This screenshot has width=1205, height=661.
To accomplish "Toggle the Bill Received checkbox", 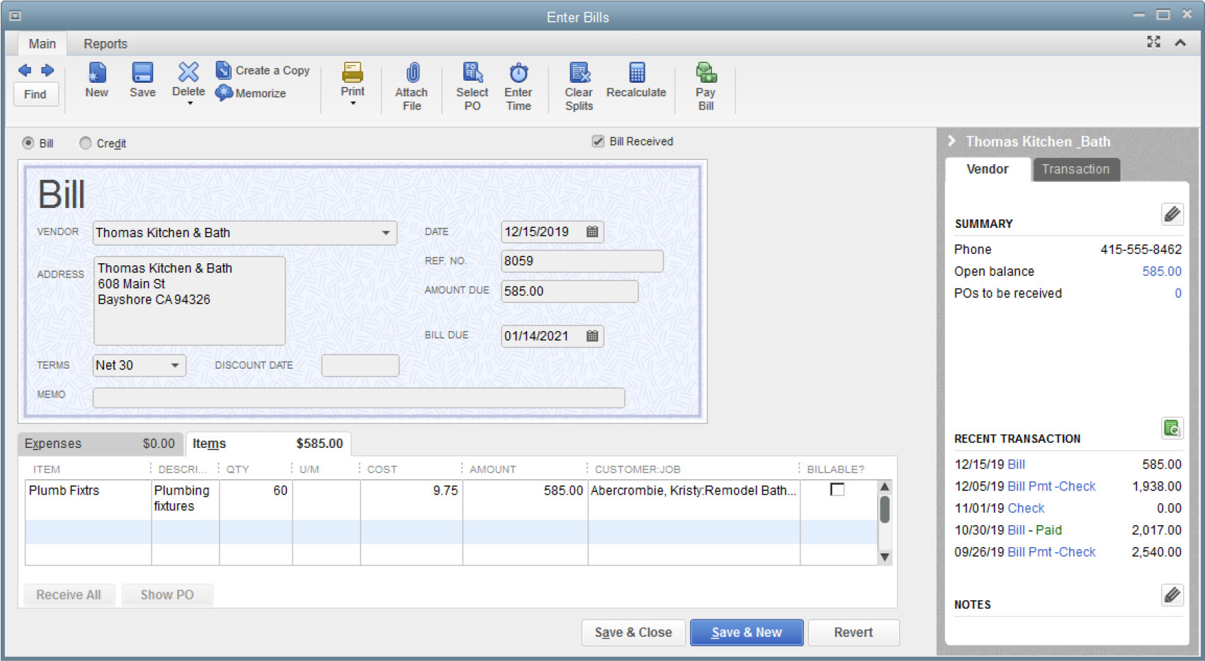I will coord(598,142).
